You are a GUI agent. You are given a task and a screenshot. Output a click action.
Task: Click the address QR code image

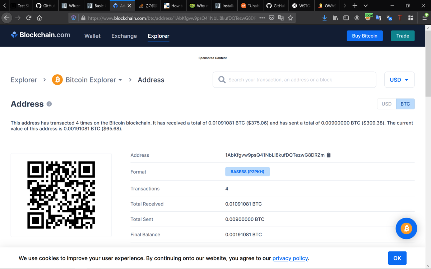click(61, 195)
